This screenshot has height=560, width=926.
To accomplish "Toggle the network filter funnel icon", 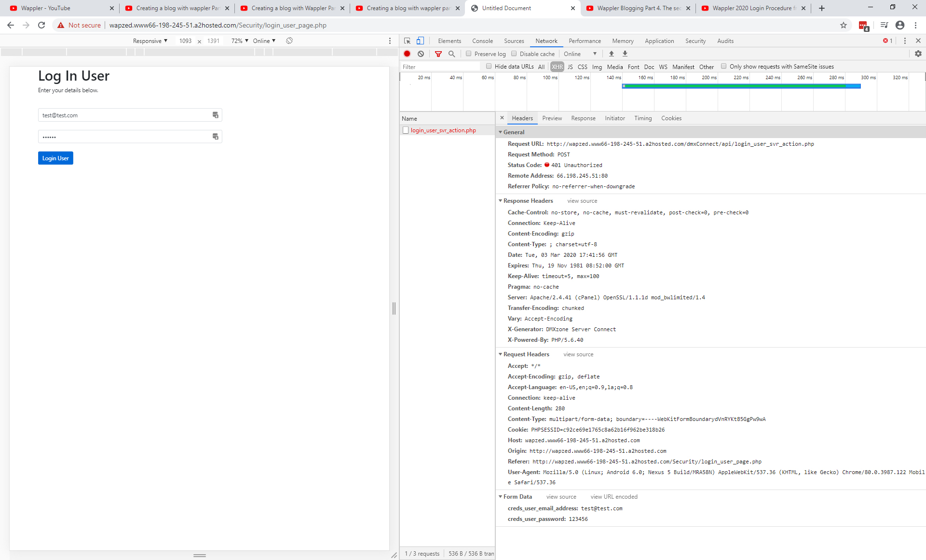I will coord(438,54).
